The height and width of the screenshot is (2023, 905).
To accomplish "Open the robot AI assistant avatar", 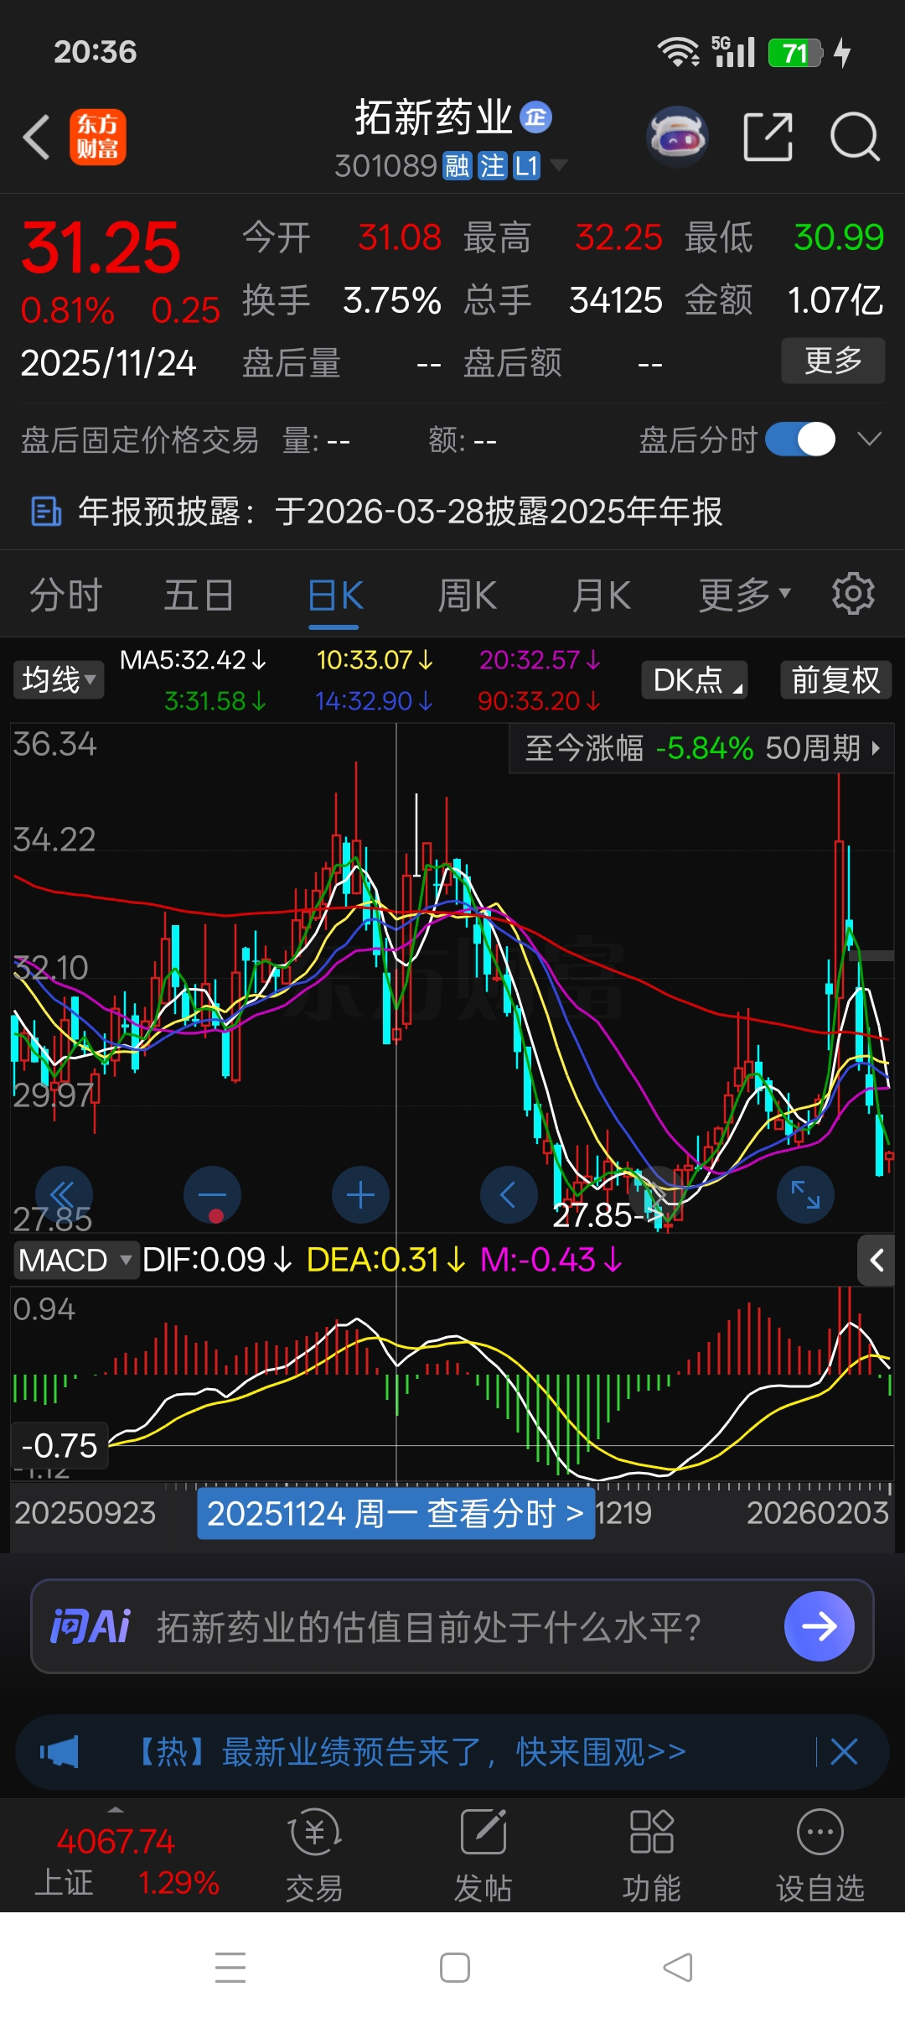I will point(677,136).
